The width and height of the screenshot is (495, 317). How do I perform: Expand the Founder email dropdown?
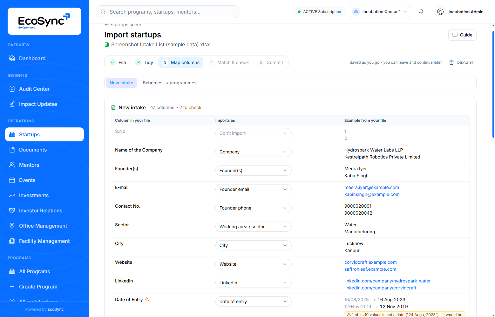(x=254, y=189)
